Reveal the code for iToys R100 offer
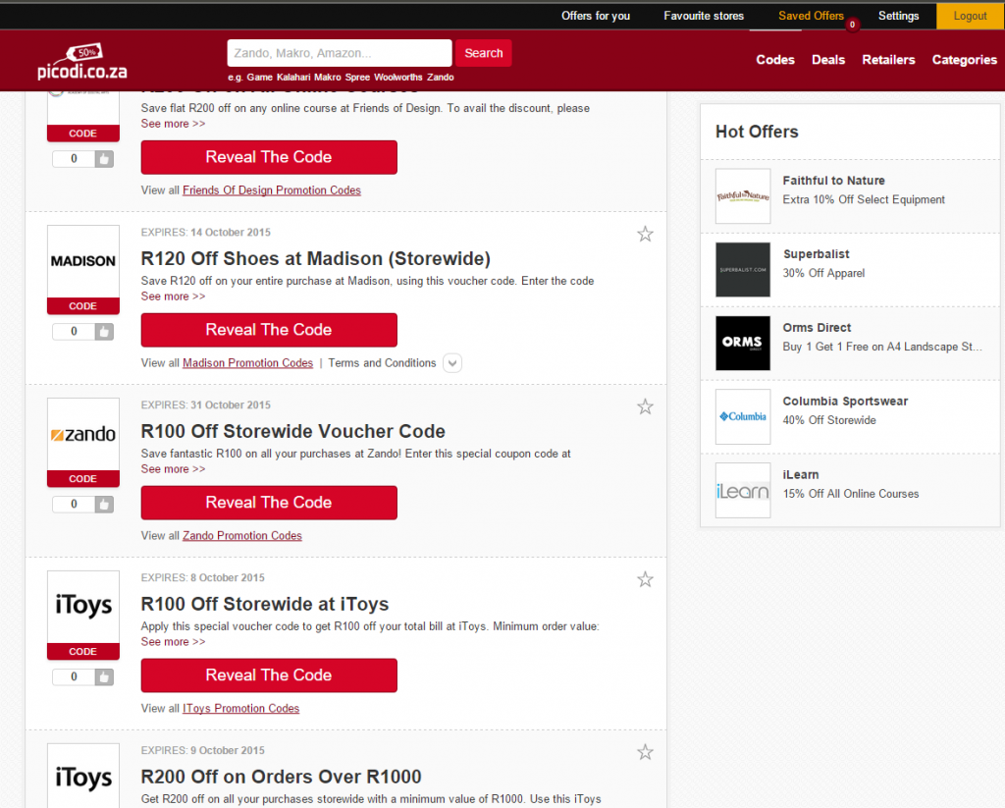Viewport: 1005px width, 808px height. (x=269, y=675)
